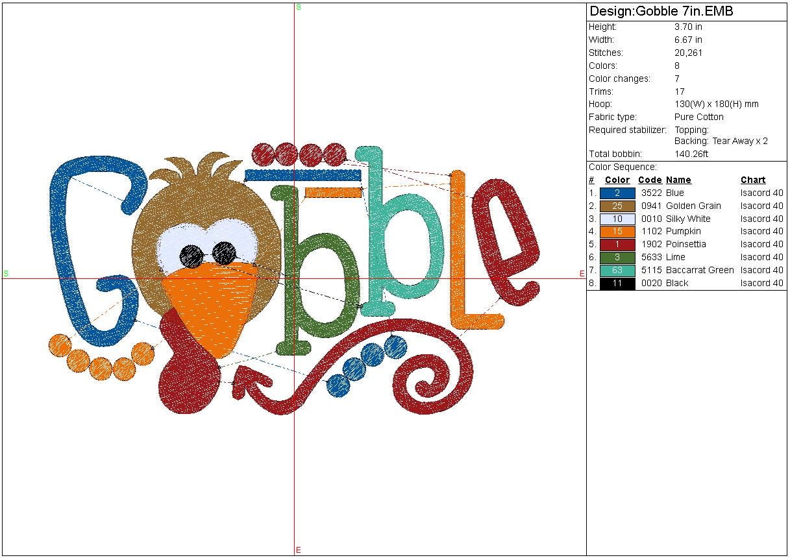
Task: Select the Golden Grain swatch numbered 25
Action: click(x=617, y=206)
